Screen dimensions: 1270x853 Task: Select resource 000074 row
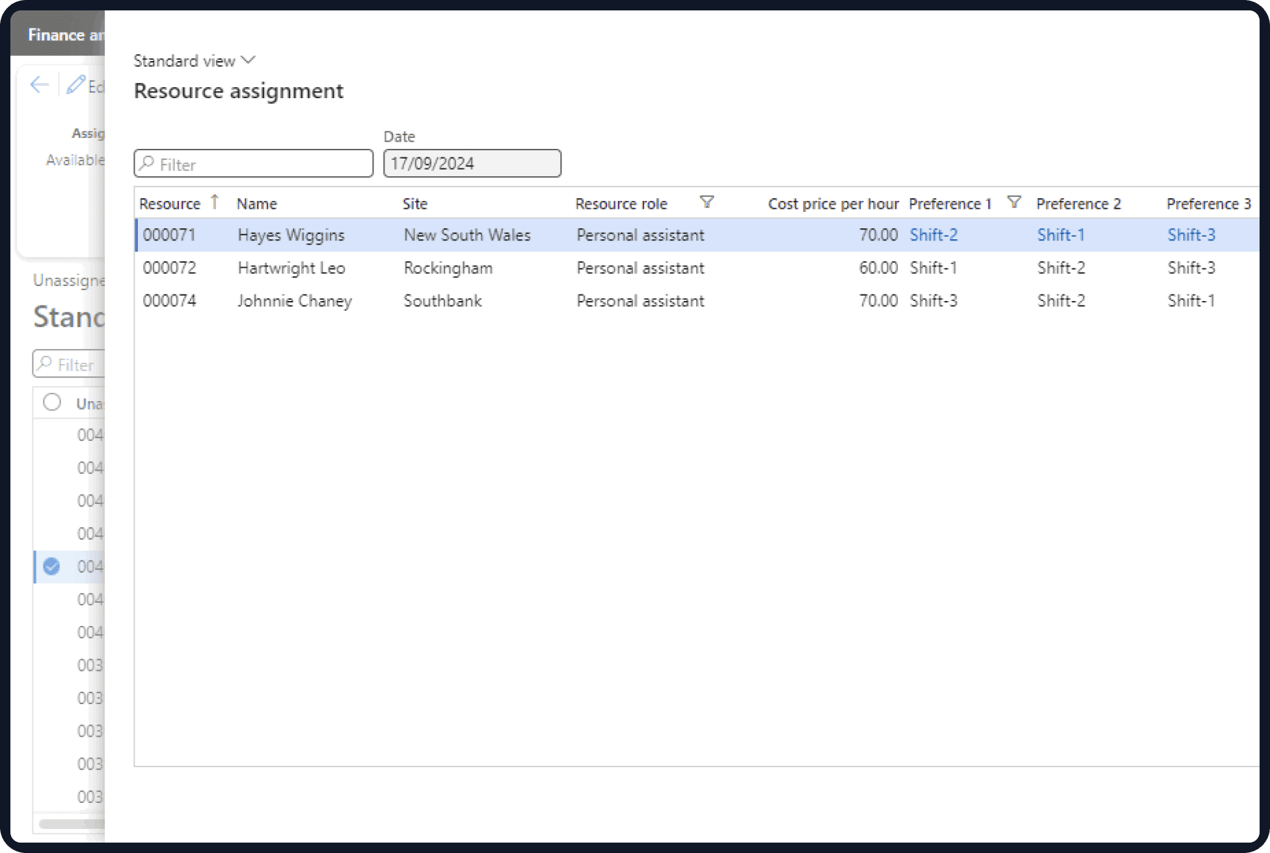click(697, 301)
